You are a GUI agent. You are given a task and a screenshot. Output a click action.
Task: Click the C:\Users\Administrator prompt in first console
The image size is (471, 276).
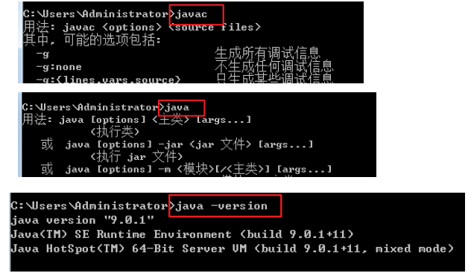[x=97, y=14]
